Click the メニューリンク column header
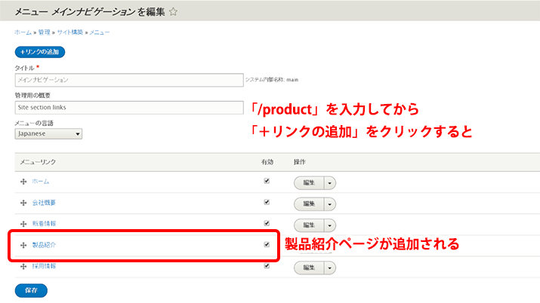The image size is (540, 303). (x=38, y=162)
